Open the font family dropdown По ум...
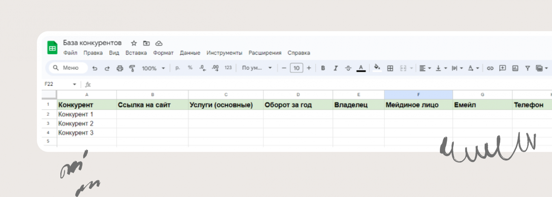 pos(257,68)
